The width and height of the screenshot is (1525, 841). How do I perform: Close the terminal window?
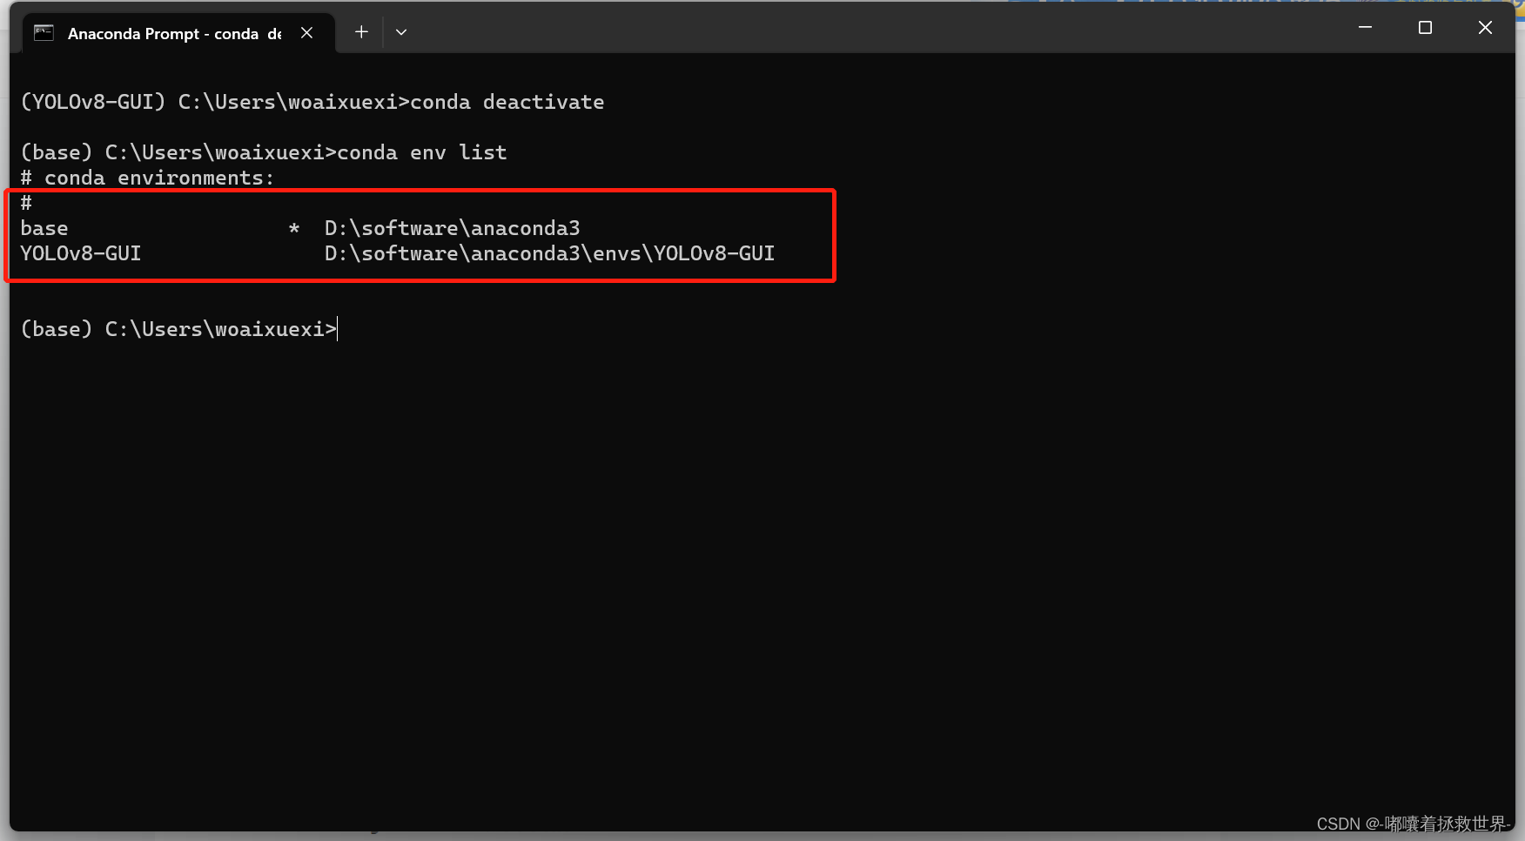tap(1485, 28)
